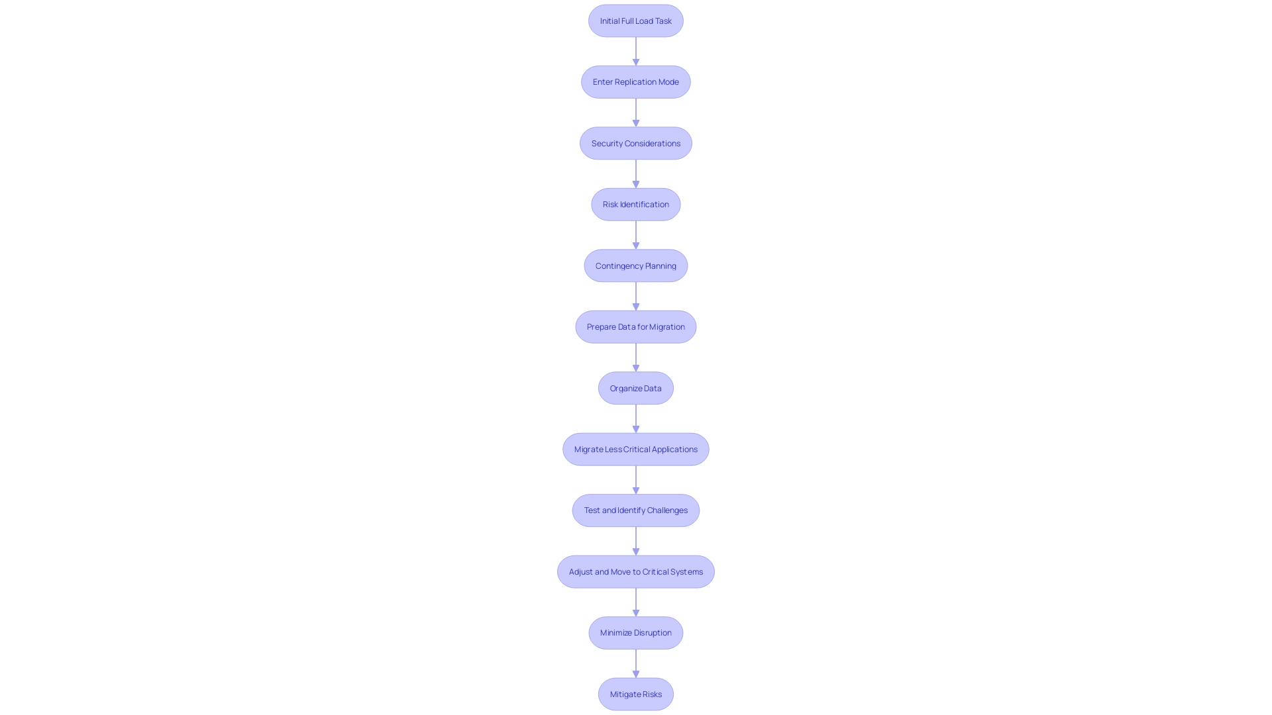
Task: Expand the Test and Identify Challenges step
Action: tap(636, 510)
